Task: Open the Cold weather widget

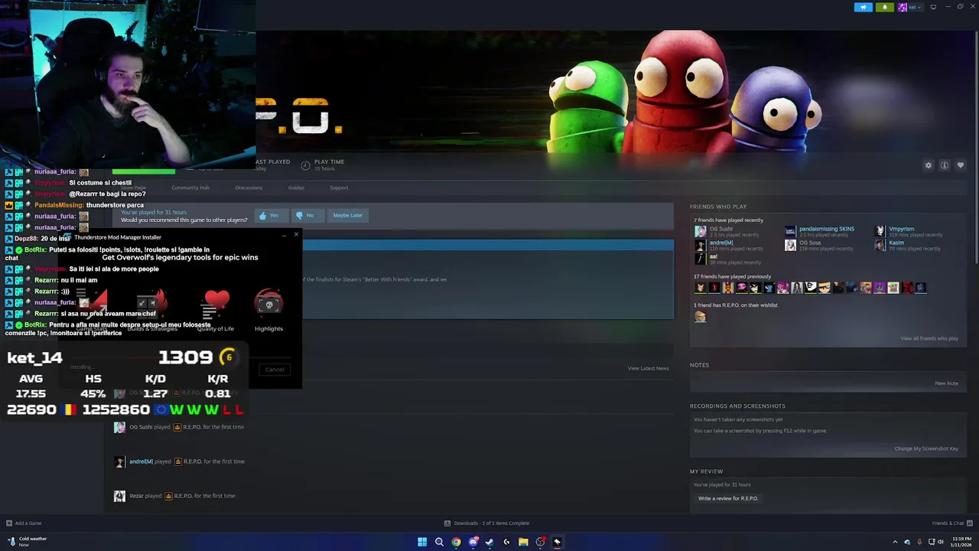Action: coord(27,542)
